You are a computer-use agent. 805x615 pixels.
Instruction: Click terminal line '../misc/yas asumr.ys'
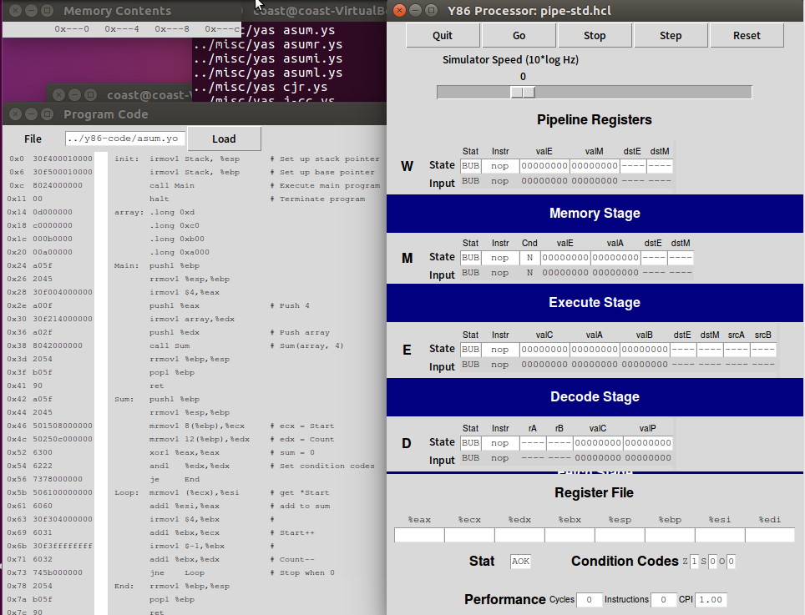[x=268, y=44]
